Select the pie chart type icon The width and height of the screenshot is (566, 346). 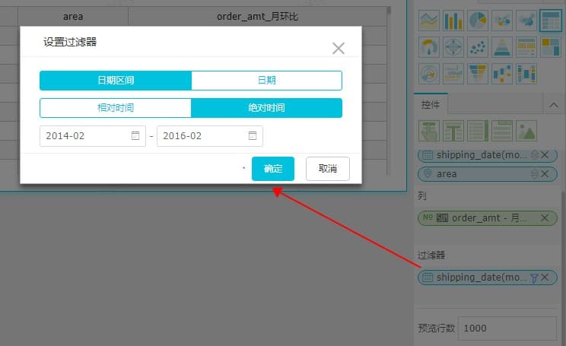point(478,21)
